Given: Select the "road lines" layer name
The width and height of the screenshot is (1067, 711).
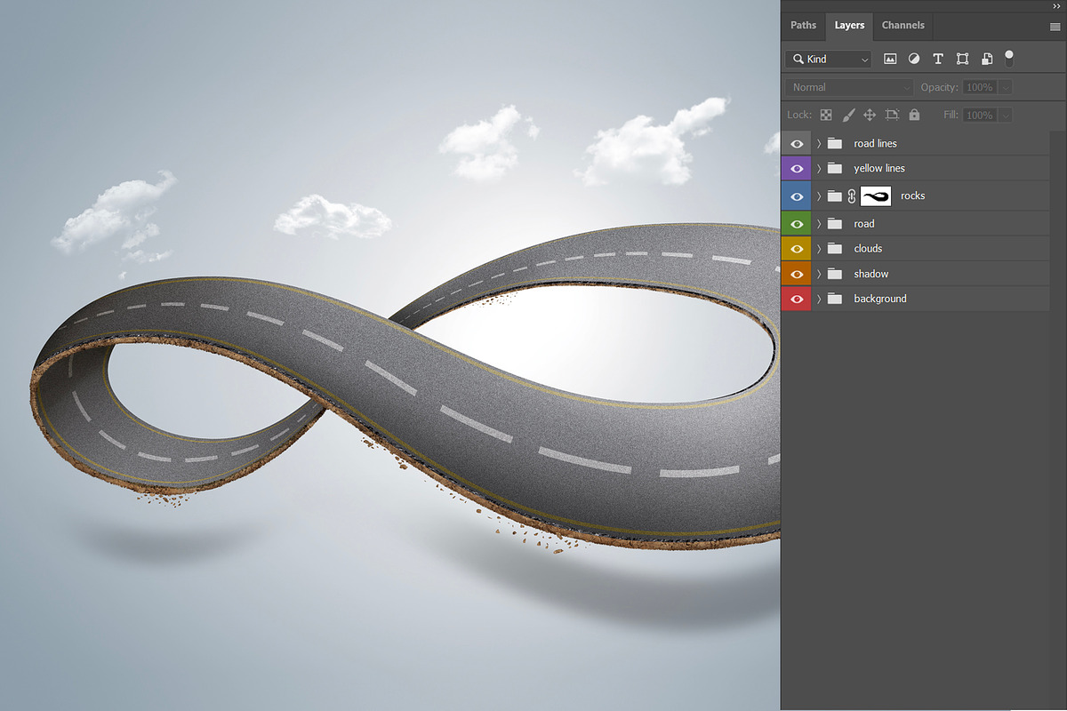Looking at the screenshot, I should (x=875, y=143).
